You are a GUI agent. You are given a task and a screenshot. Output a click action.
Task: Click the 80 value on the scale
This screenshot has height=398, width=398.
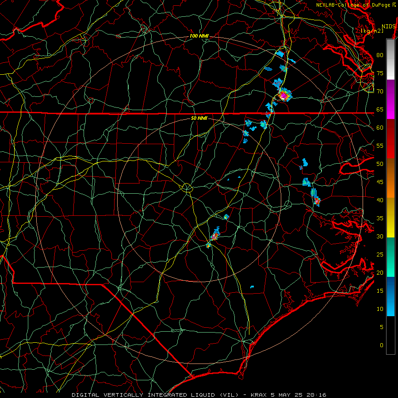coord(380,55)
